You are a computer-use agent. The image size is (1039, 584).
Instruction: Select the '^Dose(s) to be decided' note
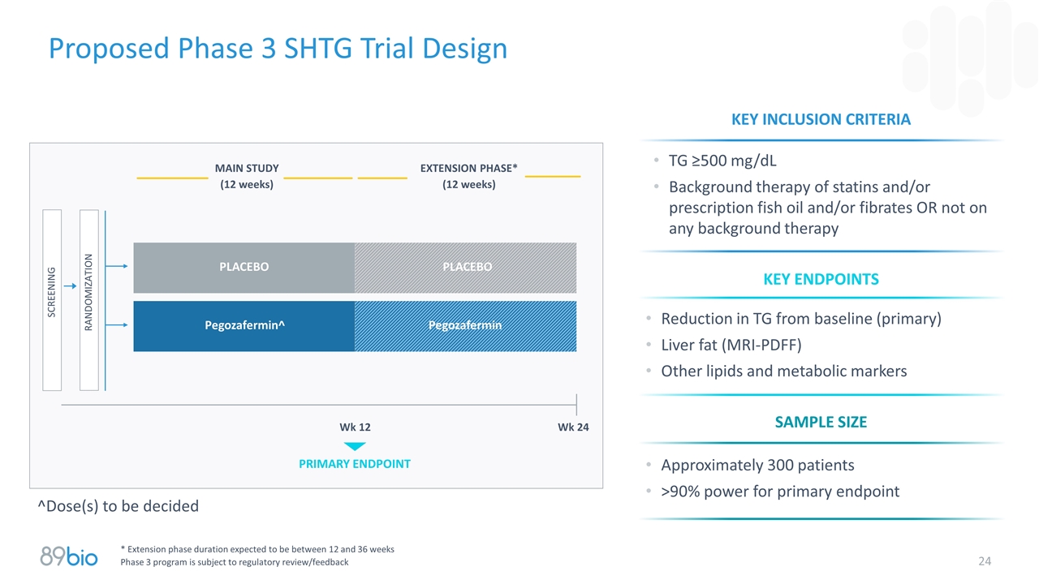tap(119, 506)
